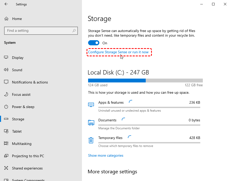Click the Power & sleep icon

click(6, 107)
